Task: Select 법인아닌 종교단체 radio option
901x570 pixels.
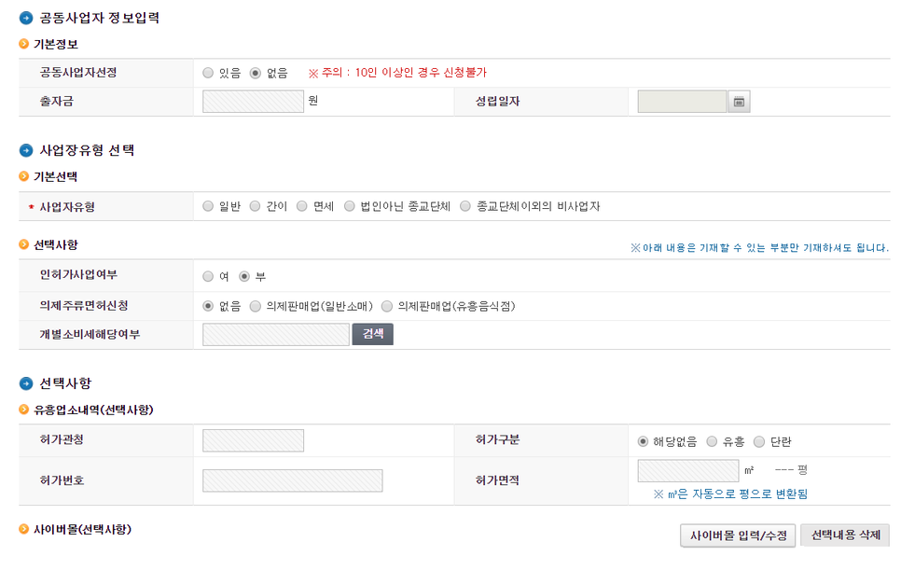Action: [350, 206]
